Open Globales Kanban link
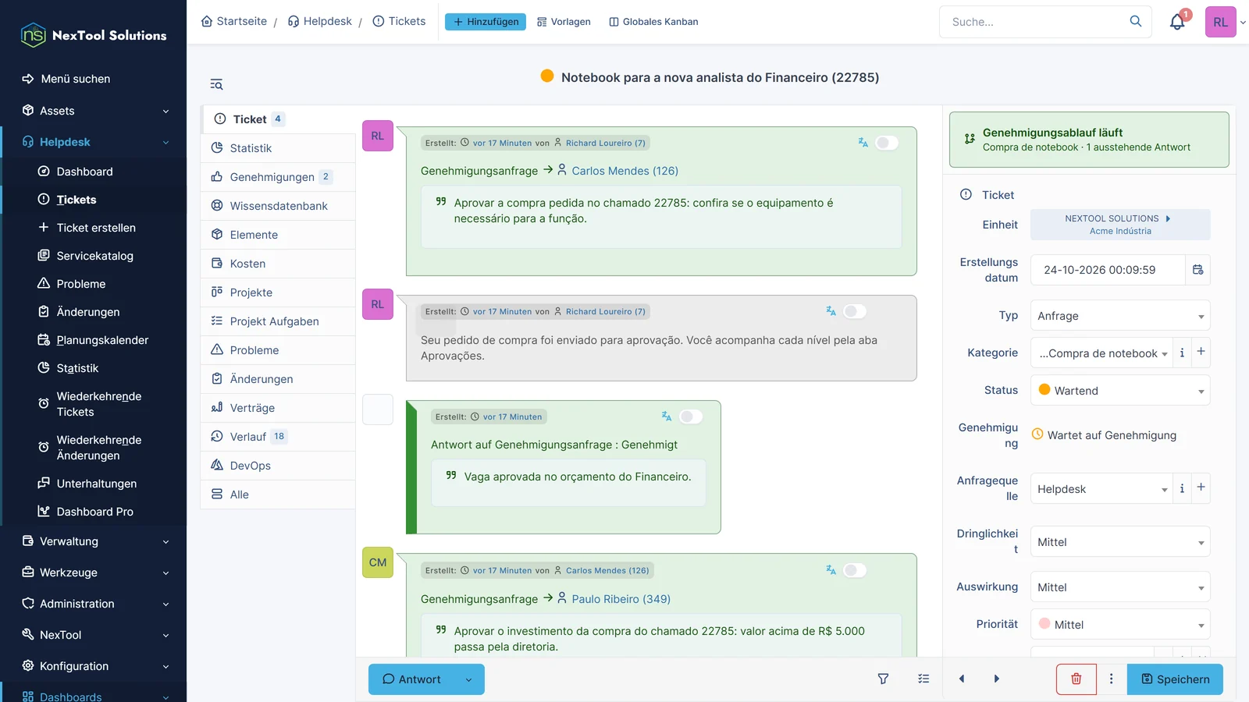The height and width of the screenshot is (702, 1249). [x=653, y=22]
